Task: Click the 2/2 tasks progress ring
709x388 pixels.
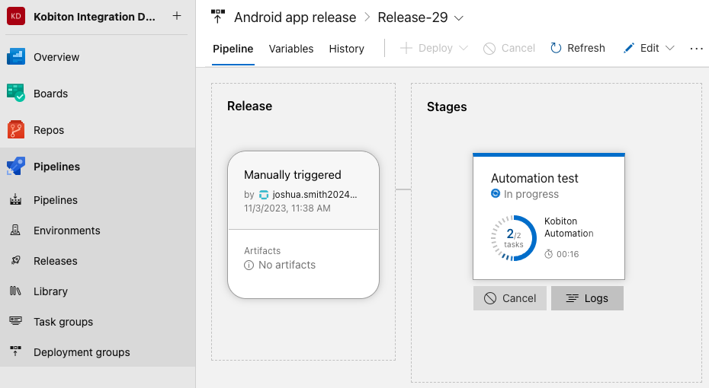Action: (x=514, y=238)
